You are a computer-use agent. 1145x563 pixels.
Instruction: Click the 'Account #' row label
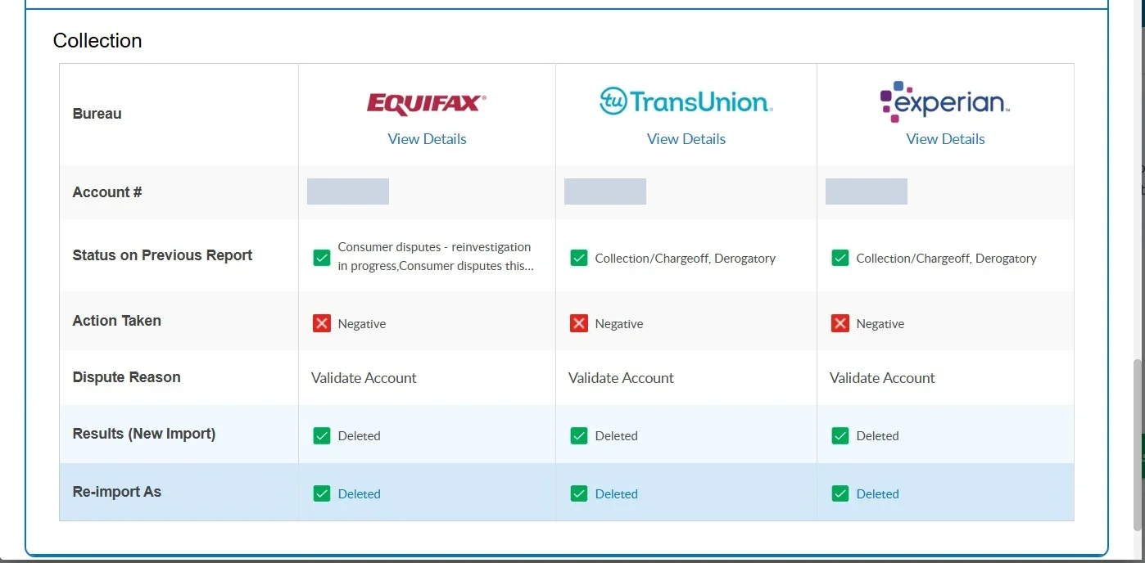coord(107,192)
